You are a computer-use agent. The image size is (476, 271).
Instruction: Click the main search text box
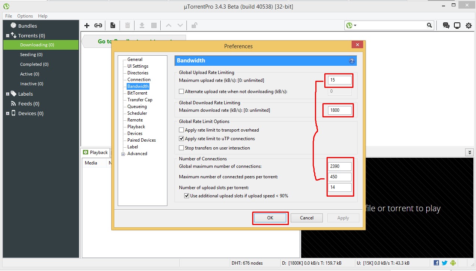(x=392, y=25)
